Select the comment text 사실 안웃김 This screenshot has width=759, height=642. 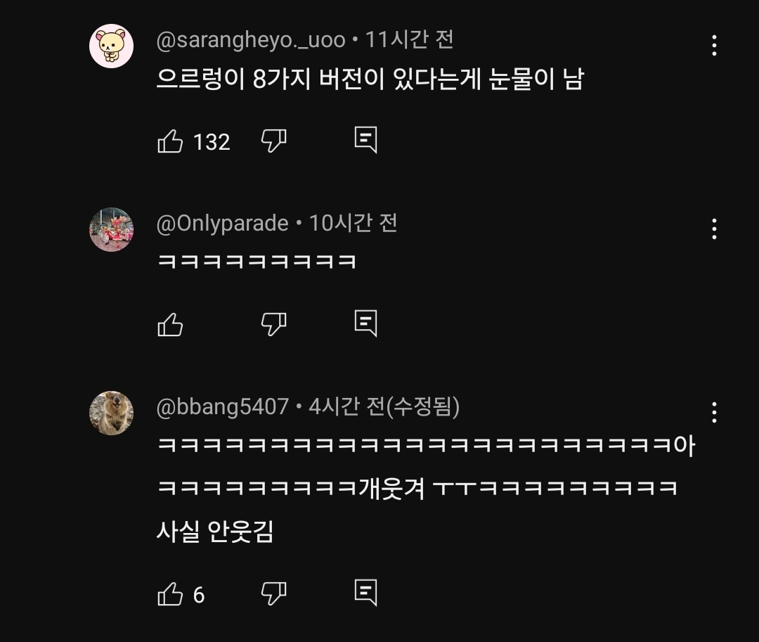(x=215, y=531)
